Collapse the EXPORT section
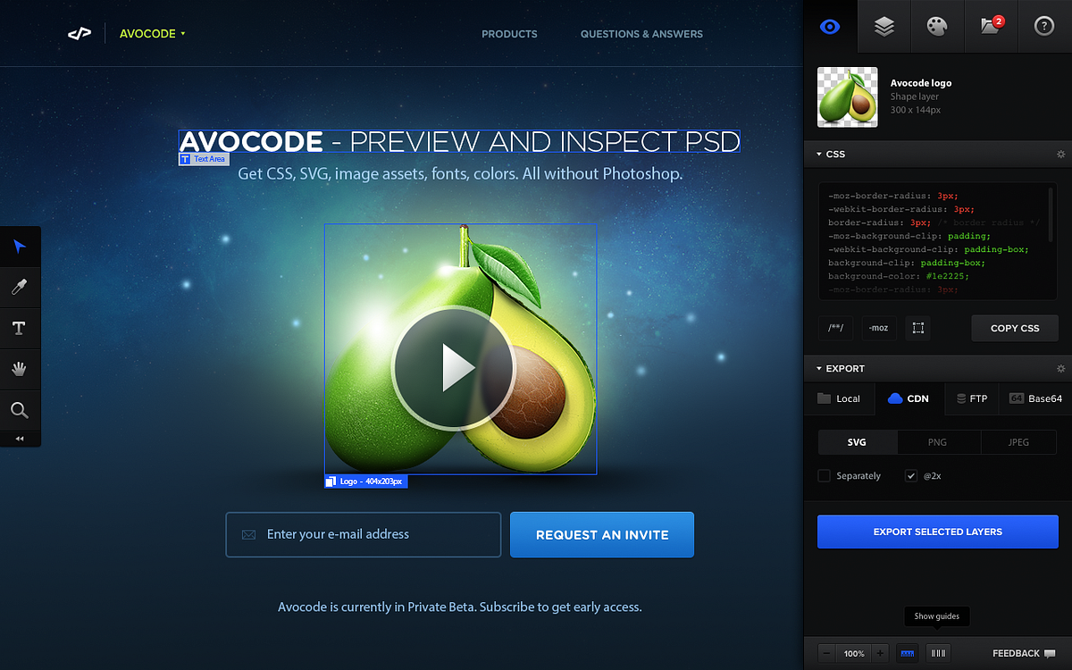 [x=819, y=369]
